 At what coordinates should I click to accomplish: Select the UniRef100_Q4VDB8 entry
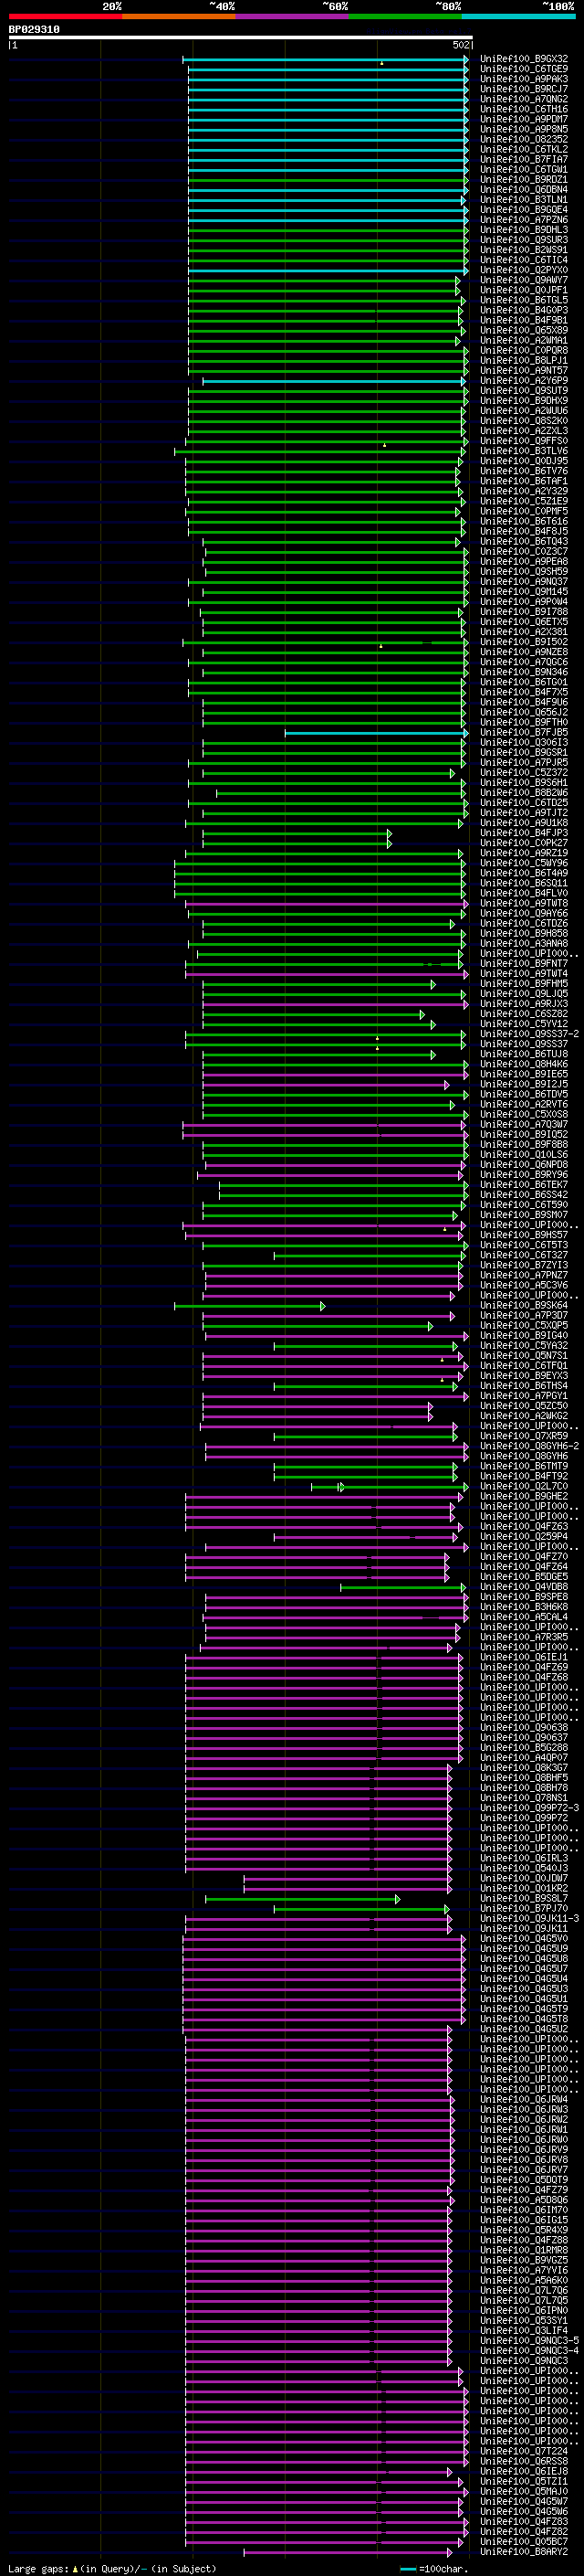pyautogui.click(x=524, y=1587)
